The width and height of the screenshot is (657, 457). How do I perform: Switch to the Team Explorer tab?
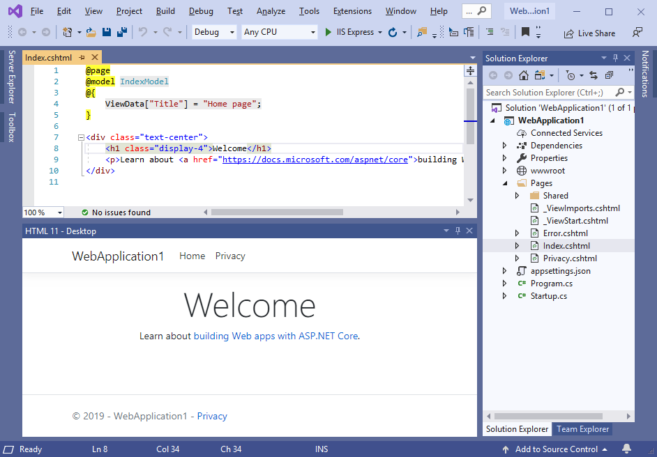point(582,429)
